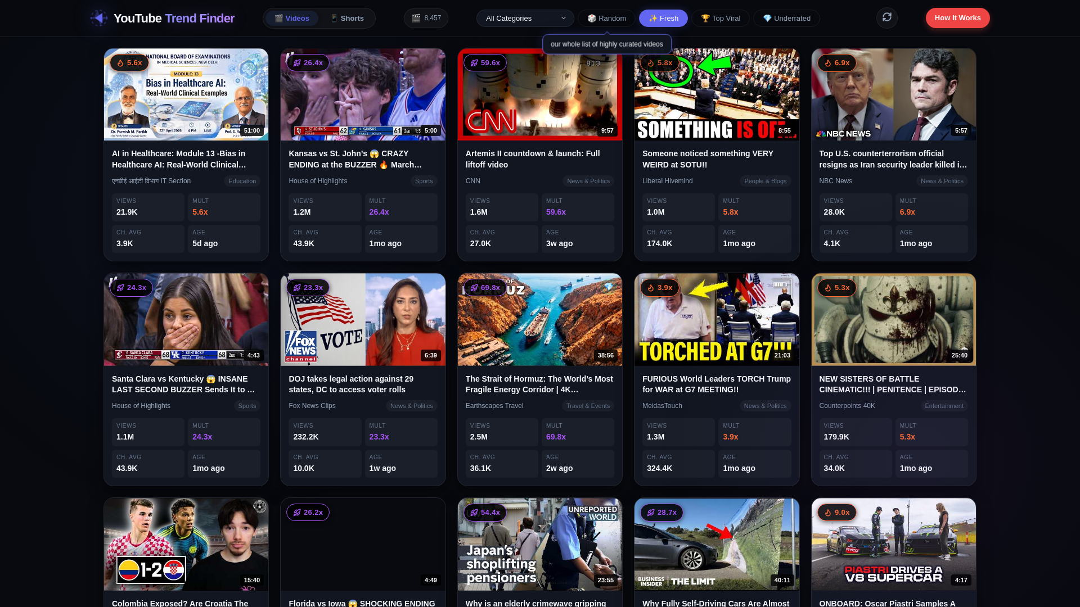
Task: Click the 324.4K channel average on G7 card
Action: tap(678, 464)
